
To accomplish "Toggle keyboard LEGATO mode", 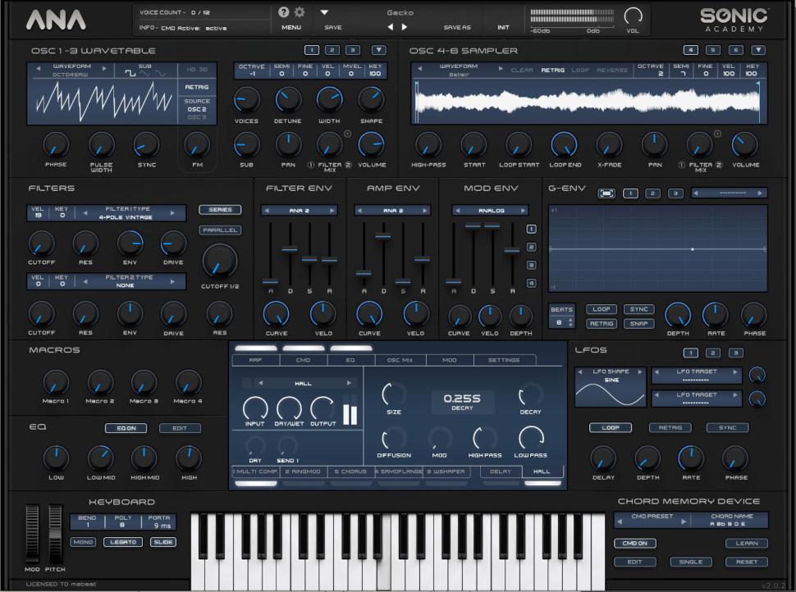I will [123, 542].
